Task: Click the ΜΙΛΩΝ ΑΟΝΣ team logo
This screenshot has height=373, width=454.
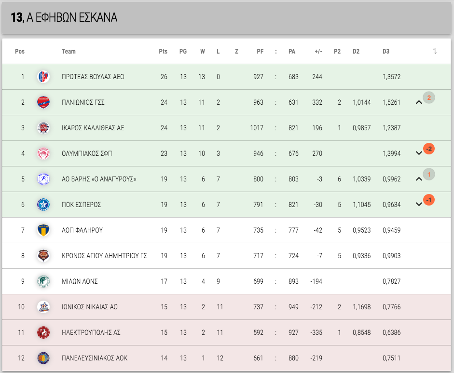Action: [43, 281]
